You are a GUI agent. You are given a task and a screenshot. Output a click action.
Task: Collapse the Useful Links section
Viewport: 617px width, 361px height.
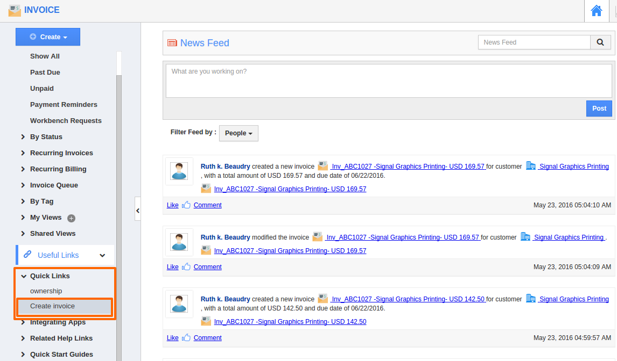click(x=102, y=255)
